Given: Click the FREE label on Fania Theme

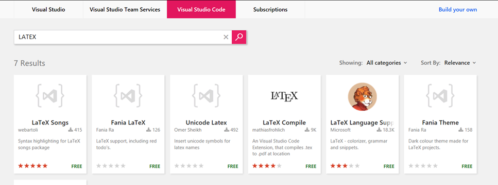Looking at the screenshot, I should 467,167.
